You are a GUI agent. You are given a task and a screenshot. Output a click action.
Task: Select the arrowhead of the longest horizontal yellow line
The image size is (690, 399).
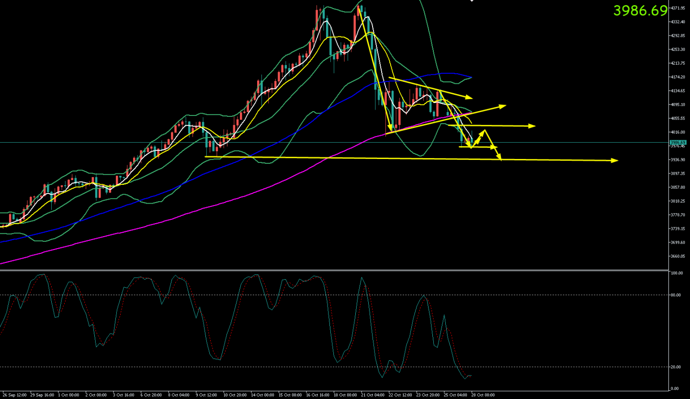pyautogui.click(x=616, y=160)
